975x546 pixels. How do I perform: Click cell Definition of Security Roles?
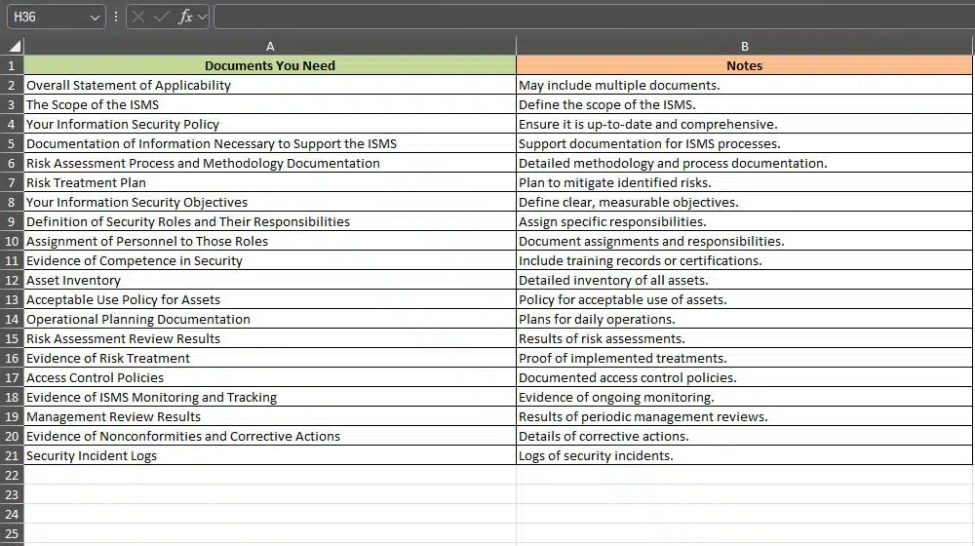click(270, 221)
